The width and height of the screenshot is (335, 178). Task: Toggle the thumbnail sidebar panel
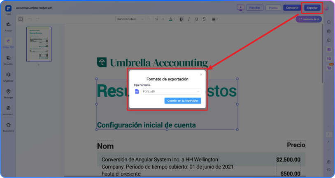21,19
